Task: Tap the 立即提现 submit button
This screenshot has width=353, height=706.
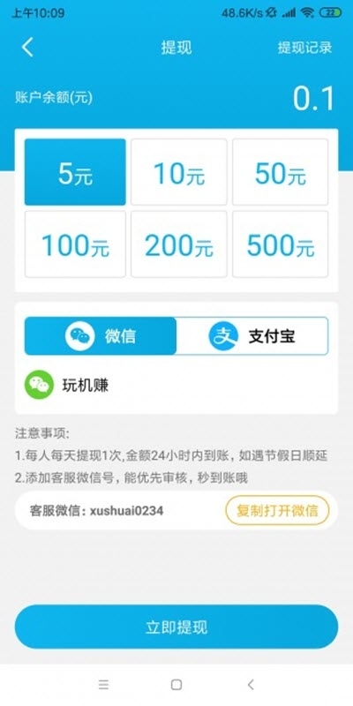Action: (x=176, y=627)
